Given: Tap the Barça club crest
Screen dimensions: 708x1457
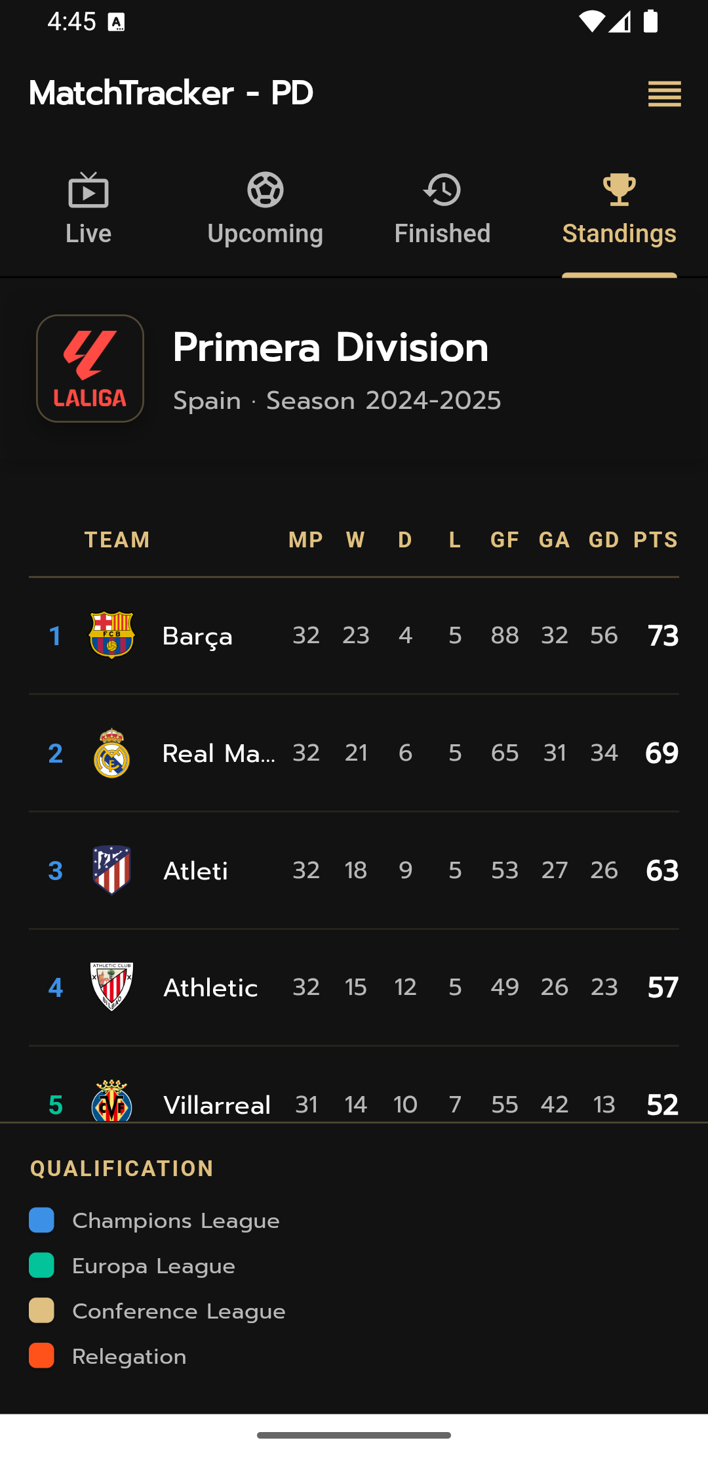Looking at the screenshot, I should click(x=112, y=635).
